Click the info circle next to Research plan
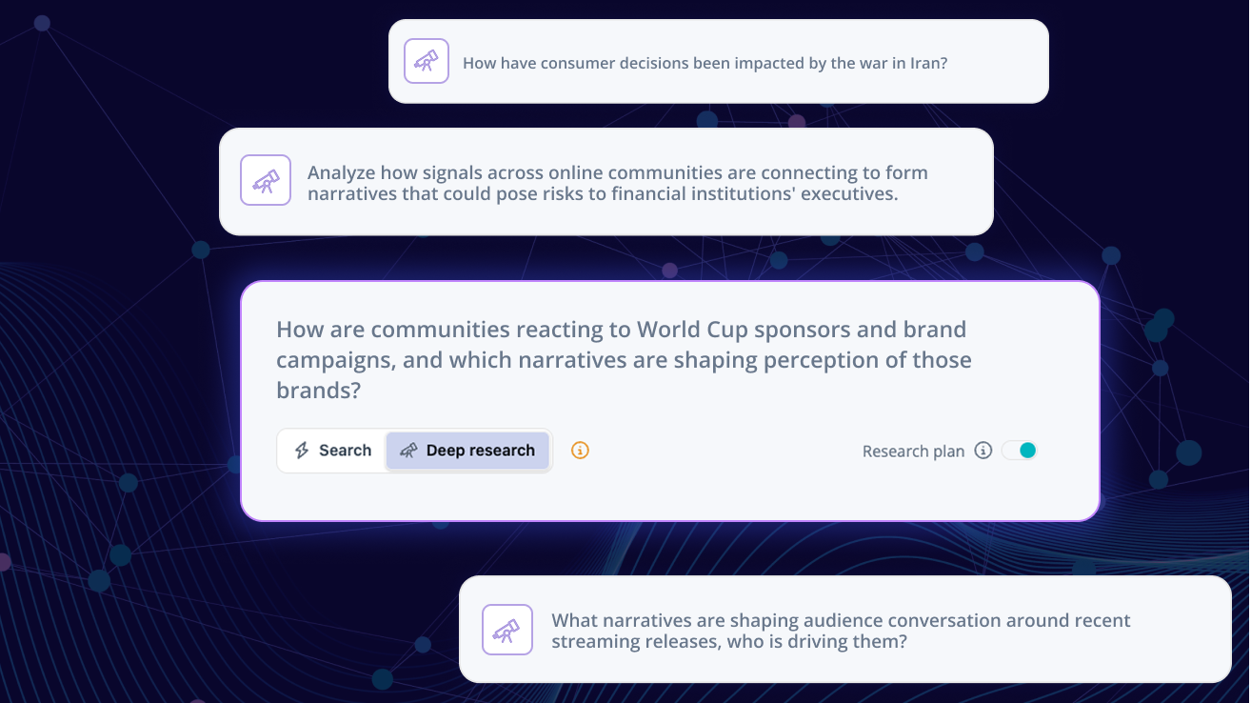The height and width of the screenshot is (703, 1251). (x=983, y=450)
